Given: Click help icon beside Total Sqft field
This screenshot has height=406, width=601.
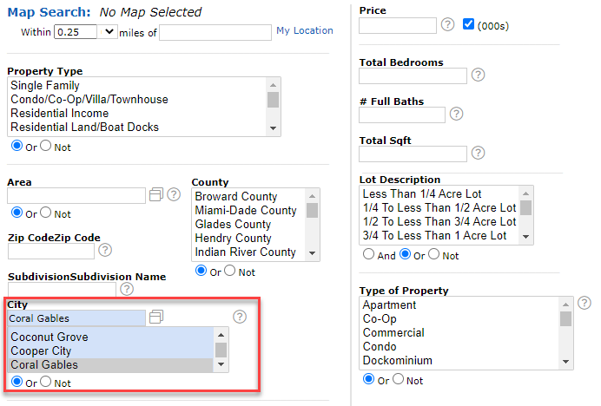Looking at the screenshot, I should tap(478, 154).
